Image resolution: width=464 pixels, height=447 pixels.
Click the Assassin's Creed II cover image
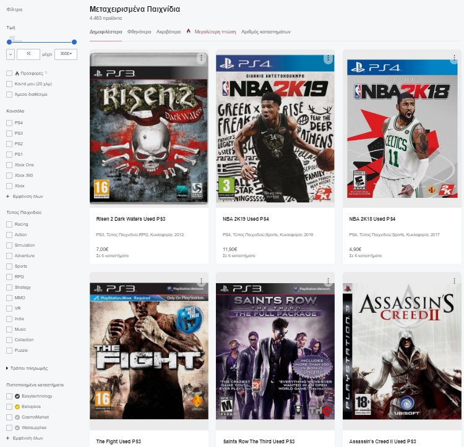click(x=402, y=351)
